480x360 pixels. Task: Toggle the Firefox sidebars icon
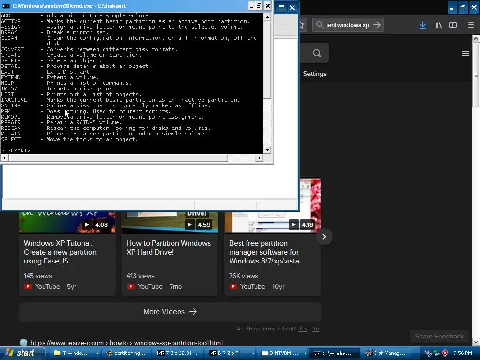[x=453, y=25]
